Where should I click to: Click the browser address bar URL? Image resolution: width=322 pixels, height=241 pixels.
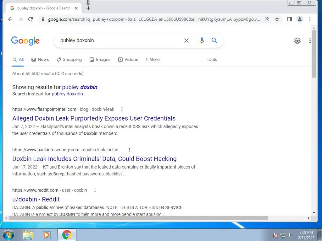point(153,19)
